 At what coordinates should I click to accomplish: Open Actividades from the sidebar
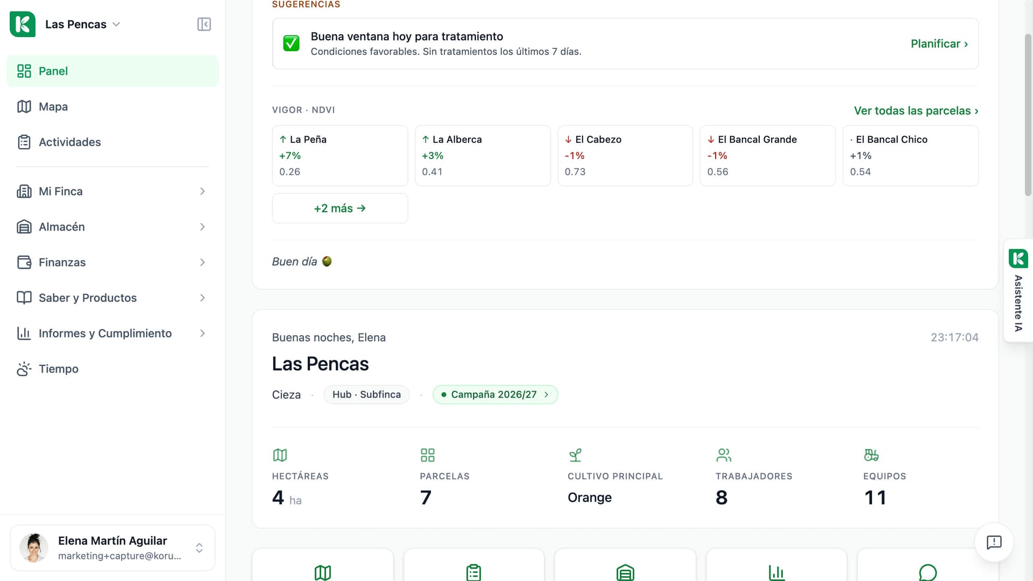(x=112, y=142)
